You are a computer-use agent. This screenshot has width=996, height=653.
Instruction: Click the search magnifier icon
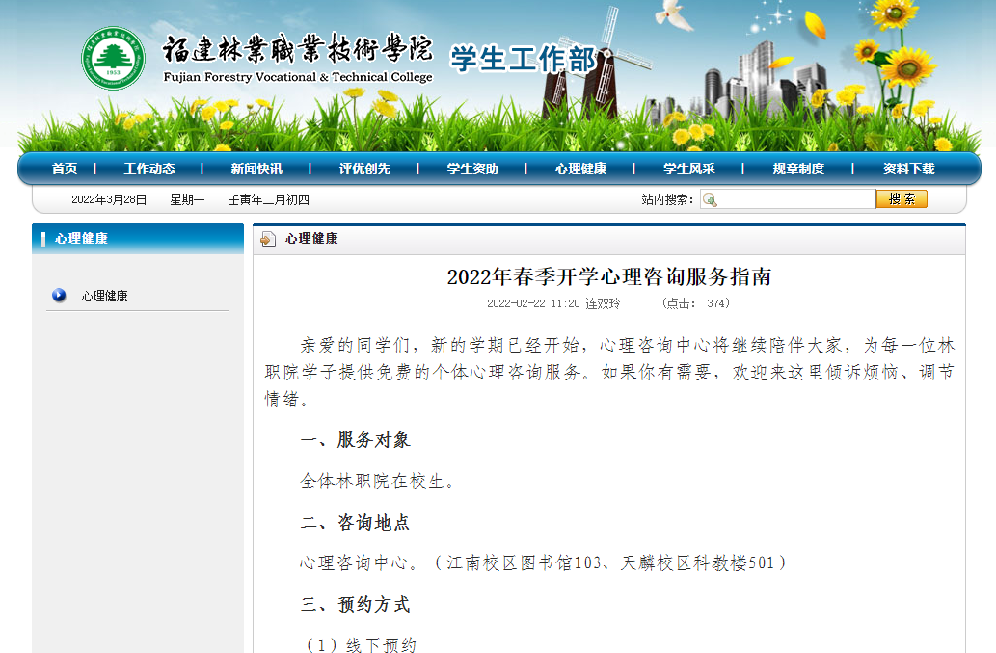click(x=710, y=199)
